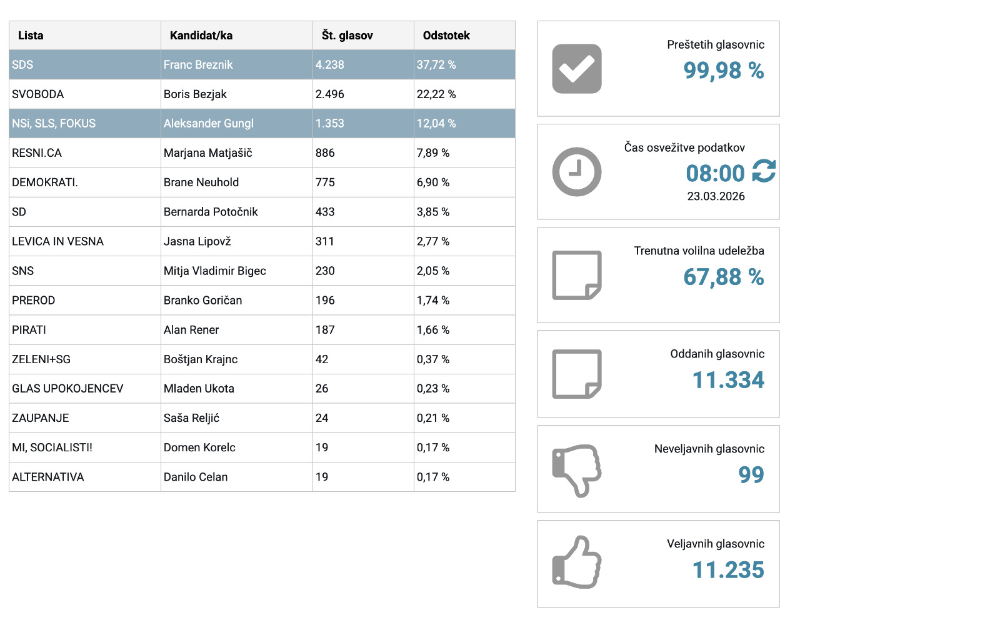The width and height of the screenshot is (1000, 625).
Task: Click the checkmark icon for counted ballots
Action: [x=576, y=69]
